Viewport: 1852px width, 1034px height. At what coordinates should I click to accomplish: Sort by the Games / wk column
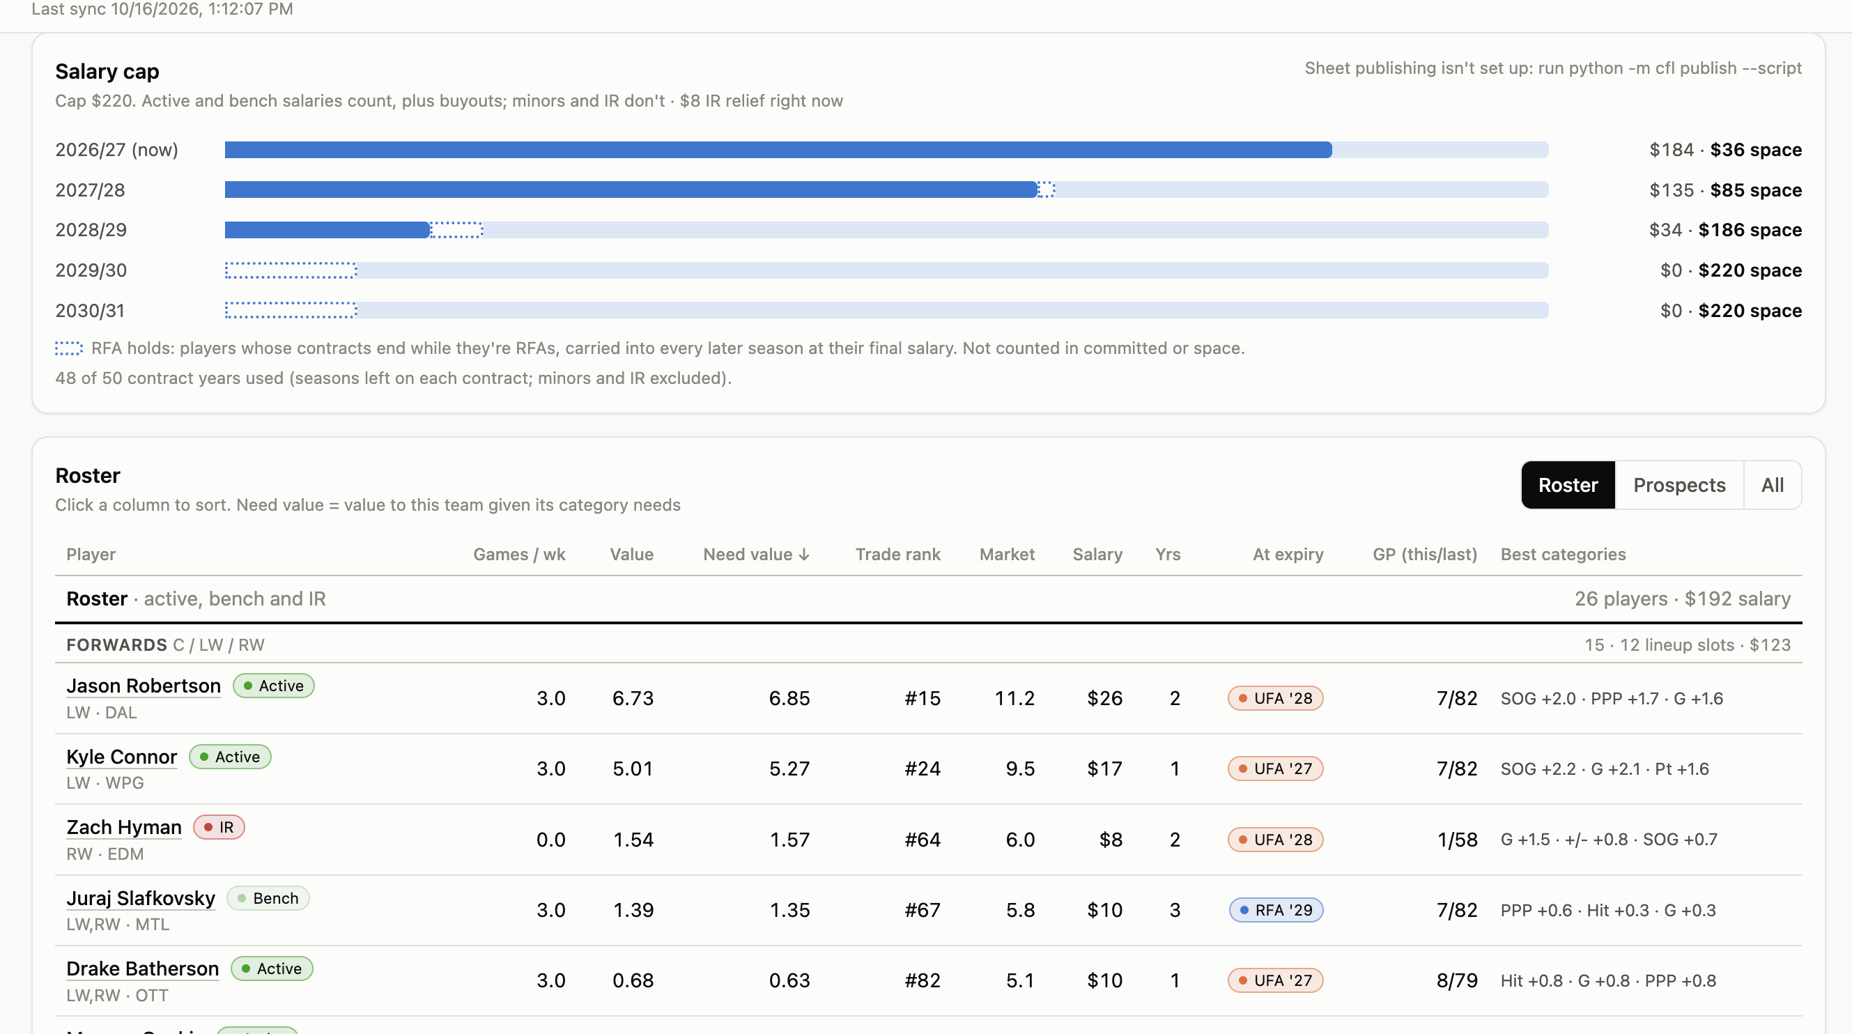pyautogui.click(x=519, y=555)
